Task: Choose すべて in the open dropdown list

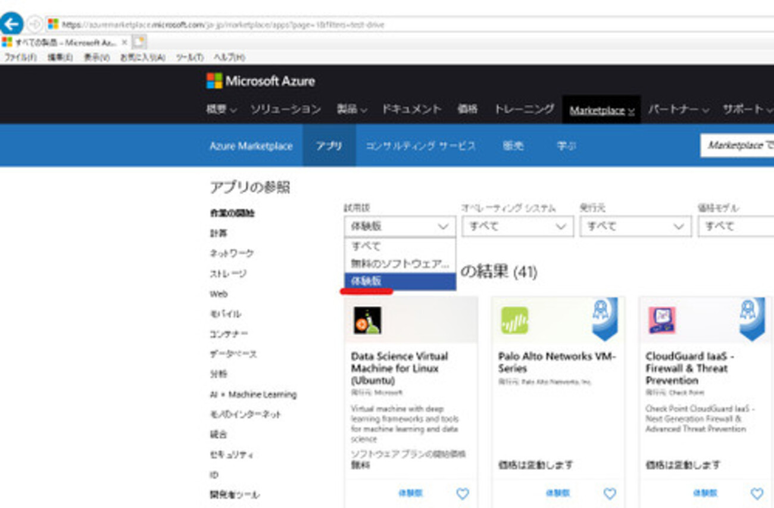Action: pos(400,246)
